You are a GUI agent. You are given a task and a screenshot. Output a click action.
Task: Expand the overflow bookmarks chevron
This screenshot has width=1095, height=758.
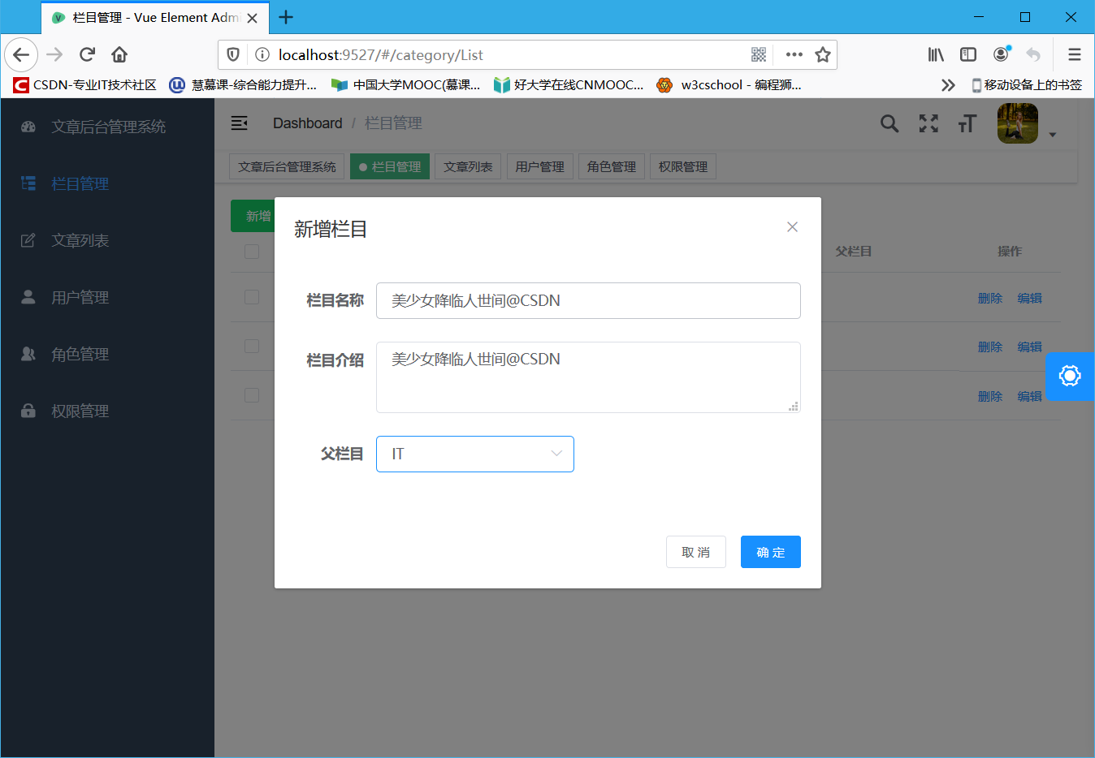point(948,84)
